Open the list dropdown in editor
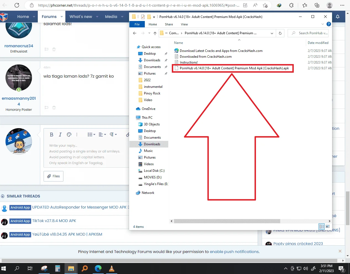 click(91, 135)
